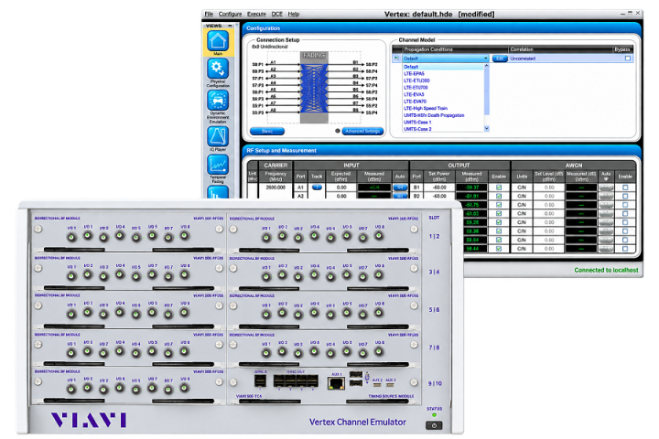Toggle AWGN Enable checkbox in row B2
The height and width of the screenshot is (439, 659).
(x=625, y=197)
